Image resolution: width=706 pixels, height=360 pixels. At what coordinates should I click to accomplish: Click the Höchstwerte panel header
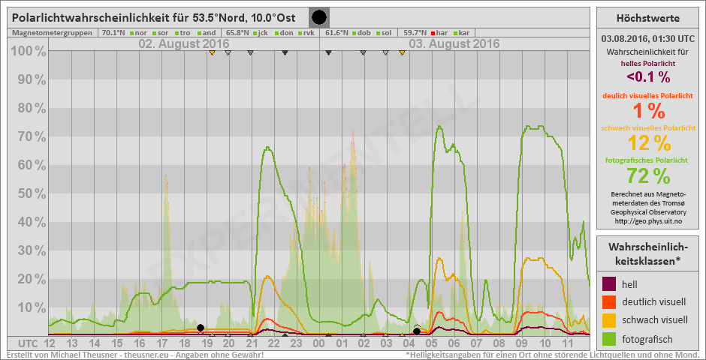pos(647,18)
